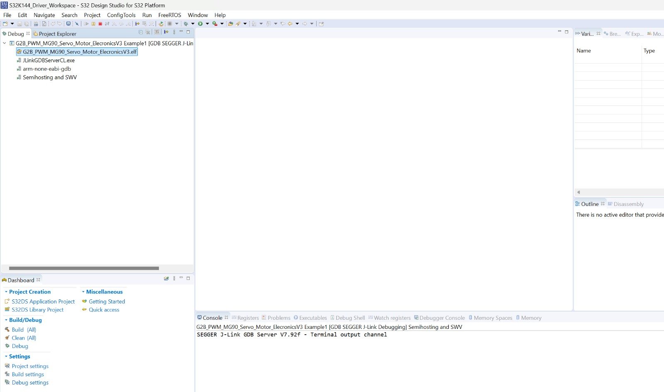Open the File menu
This screenshot has width=664, height=392.
pos(7,15)
